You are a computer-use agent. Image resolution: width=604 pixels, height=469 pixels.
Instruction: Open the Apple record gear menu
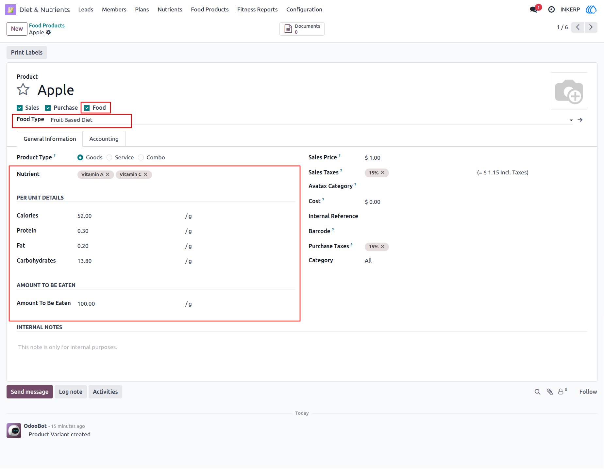click(48, 32)
